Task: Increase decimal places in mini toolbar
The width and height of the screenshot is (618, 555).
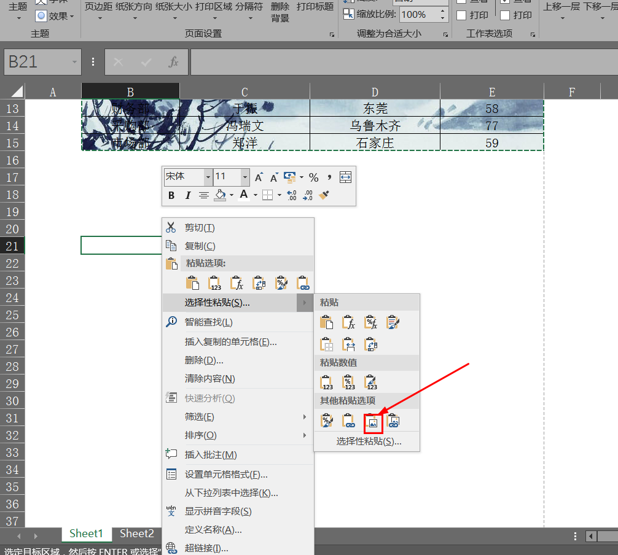Action: click(292, 195)
